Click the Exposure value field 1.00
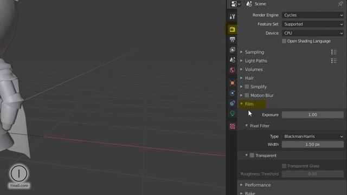Image resolution: width=347 pixels, height=195 pixels. click(313, 115)
